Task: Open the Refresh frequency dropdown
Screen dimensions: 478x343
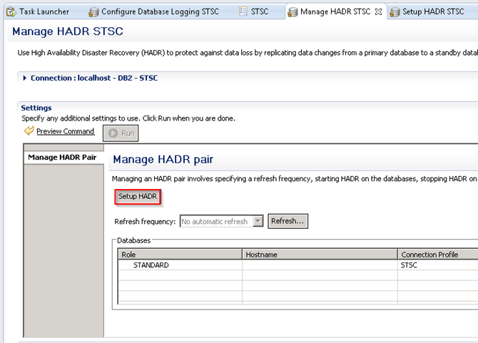Action: pyautogui.click(x=258, y=222)
